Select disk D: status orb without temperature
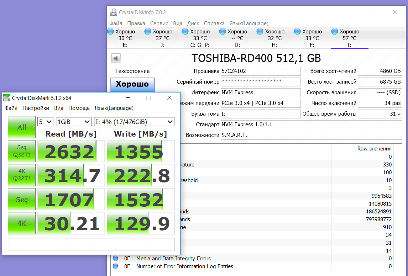This screenshot has height=276, width=408. (x=223, y=31)
